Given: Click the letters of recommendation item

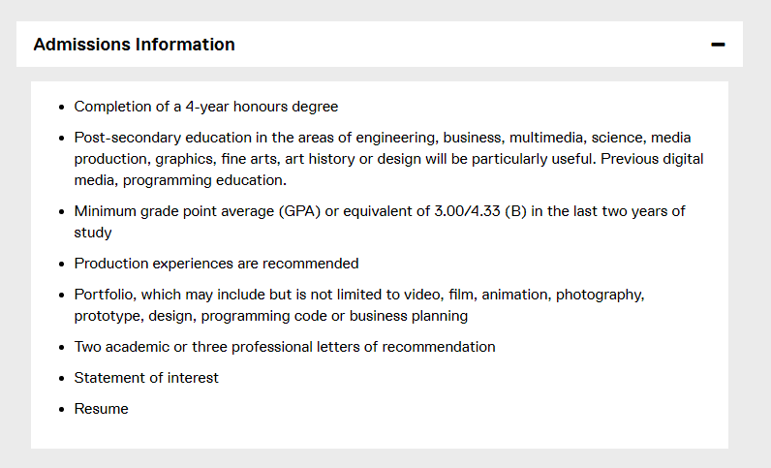Looking at the screenshot, I should [285, 347].
